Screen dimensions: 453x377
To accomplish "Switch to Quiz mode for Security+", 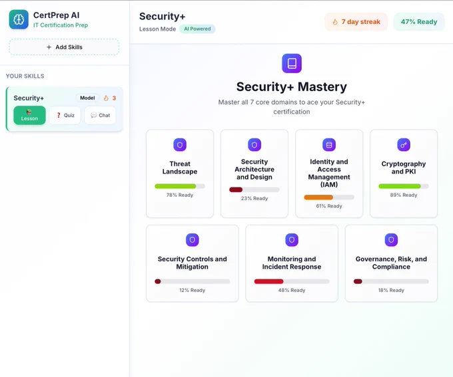I will pyautogui.click(x=65, y=115).
